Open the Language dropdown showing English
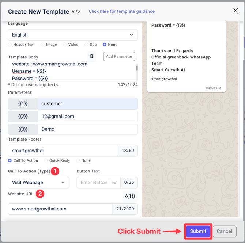The width and height of the screenshot is (245, 243). [x=73, y=35]
